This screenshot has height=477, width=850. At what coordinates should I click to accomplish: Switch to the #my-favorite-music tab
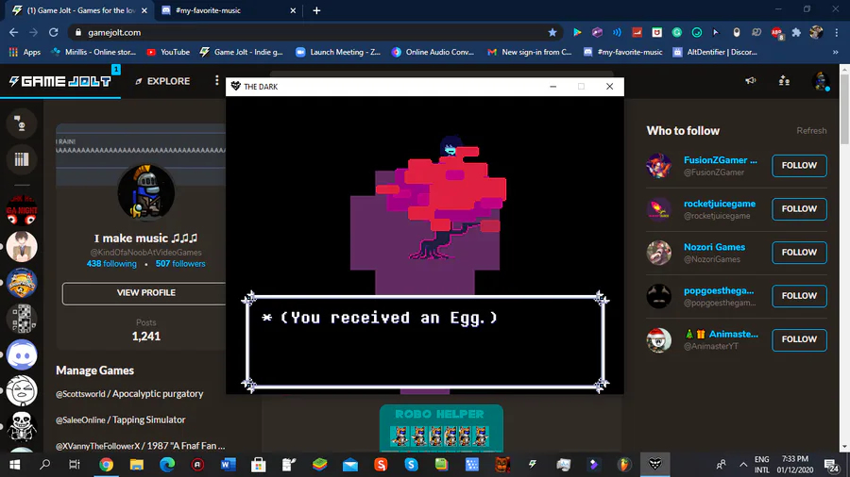pyautogui.click(x=228, y=10)
